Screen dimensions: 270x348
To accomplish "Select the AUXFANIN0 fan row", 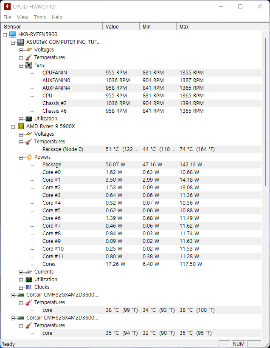I will click(x=152, y=80).
